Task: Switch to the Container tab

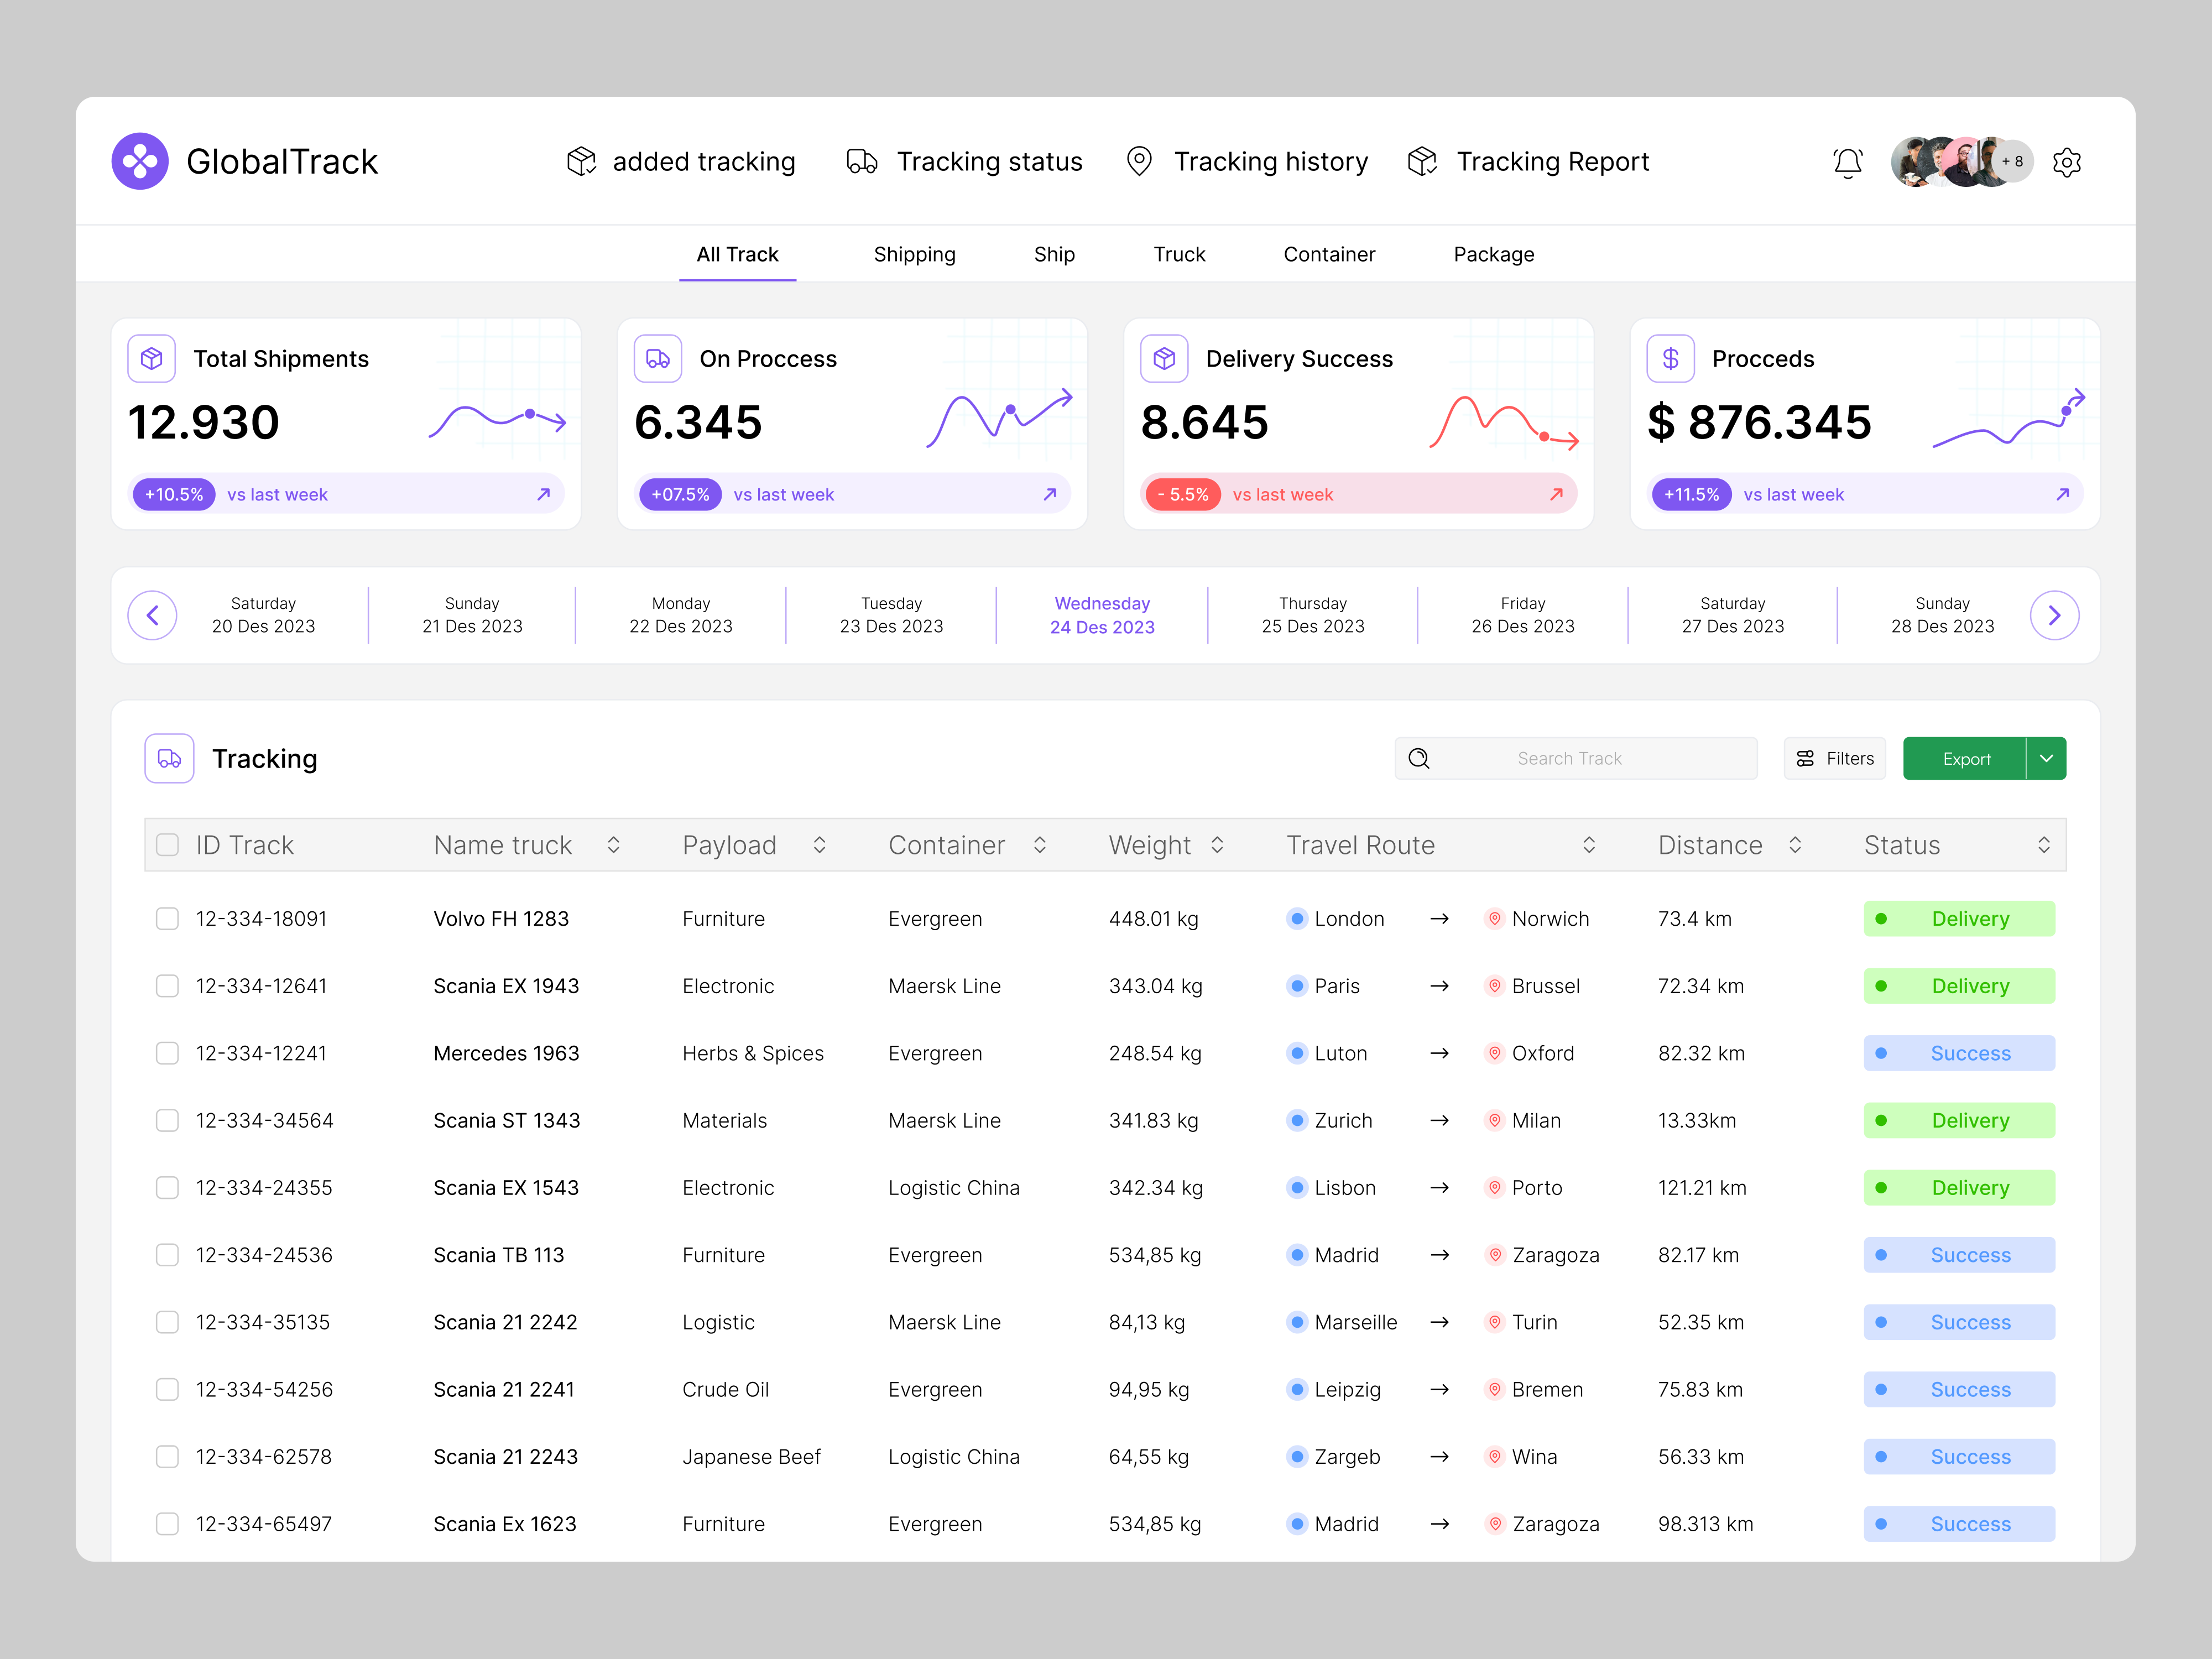Action: pos(1329,254)
